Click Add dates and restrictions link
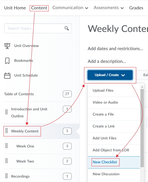This screenshot has width=148, height=182. (115, 49)
